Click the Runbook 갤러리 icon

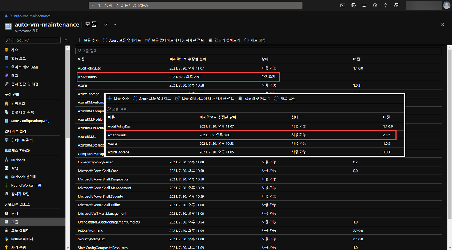pyautogui.click(x=7, y=177)
